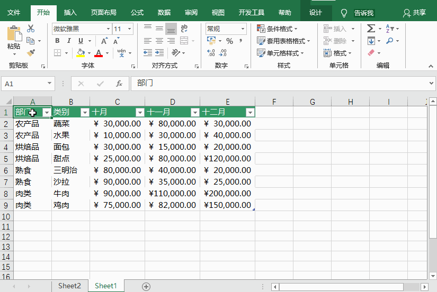Select the Format Painter brush
The height and width of the screenshot is (292, 437).
pos(31,52)
